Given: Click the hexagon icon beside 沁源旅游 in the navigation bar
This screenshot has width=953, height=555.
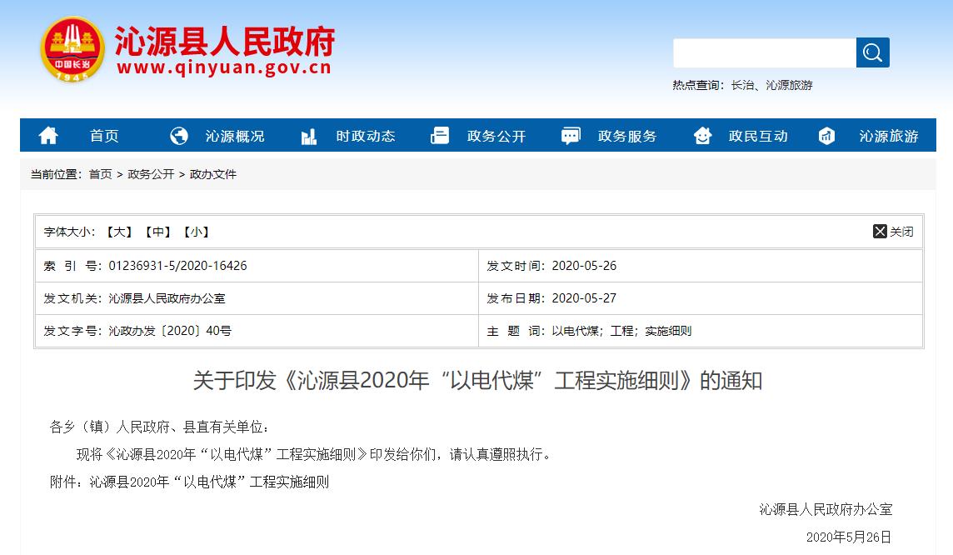Looking at the screenshot, I should [826, 136].
